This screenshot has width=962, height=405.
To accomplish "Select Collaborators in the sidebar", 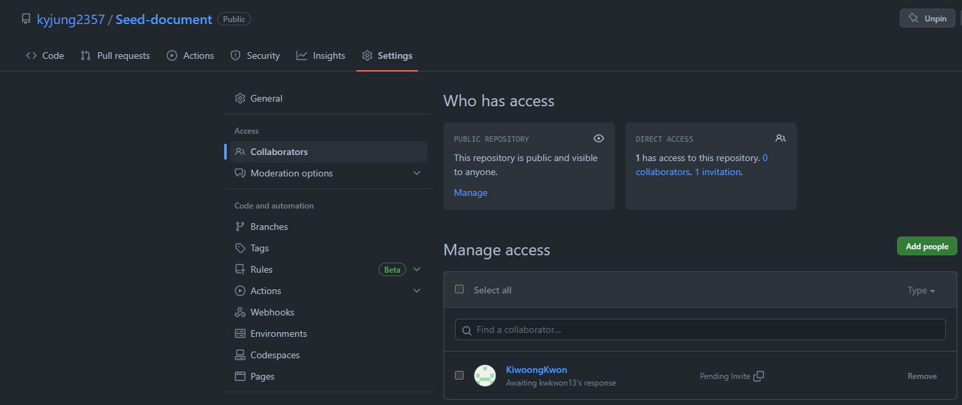I will point(328,152).
